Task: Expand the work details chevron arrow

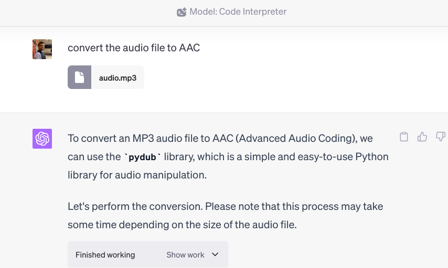Action: pyautogui.click(x=215, y=254)
